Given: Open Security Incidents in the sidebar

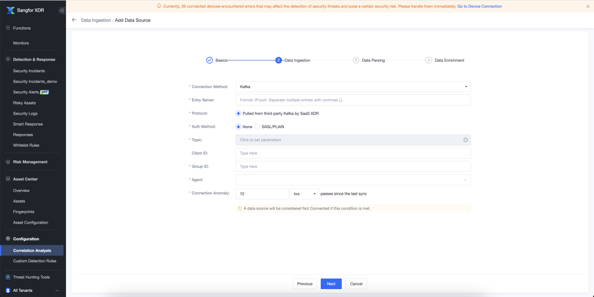Looking at the screenshot, I should tap(29, 71).
